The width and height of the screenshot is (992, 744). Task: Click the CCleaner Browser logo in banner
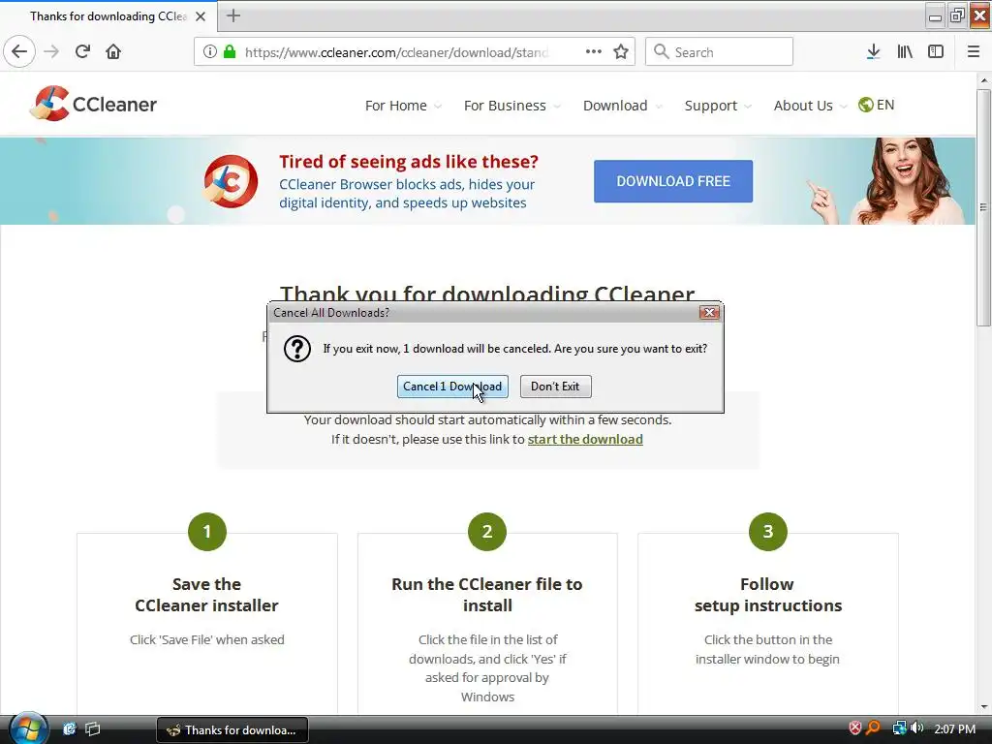[x=231, y=181]
